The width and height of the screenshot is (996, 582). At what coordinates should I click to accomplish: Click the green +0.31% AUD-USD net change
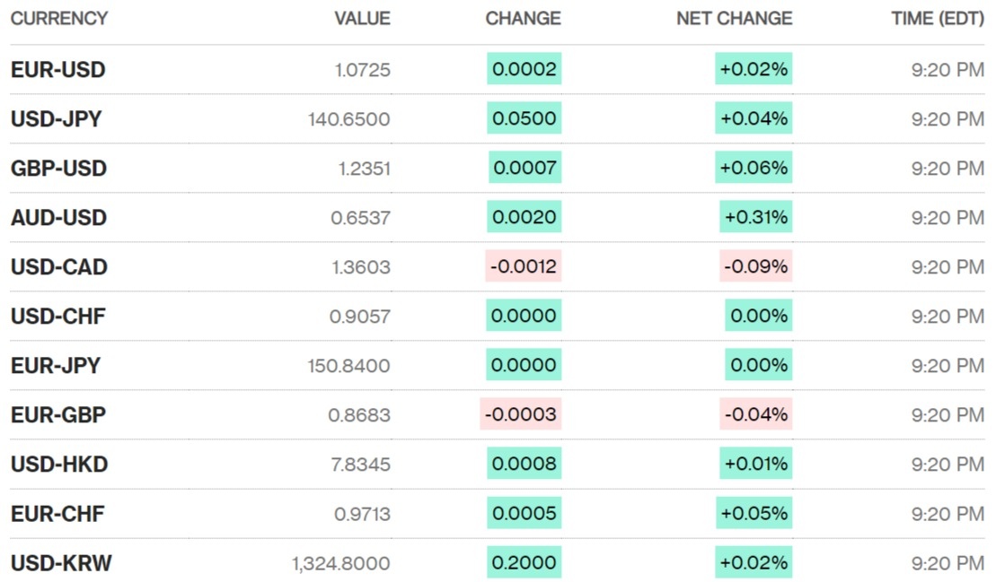[756, 217]
